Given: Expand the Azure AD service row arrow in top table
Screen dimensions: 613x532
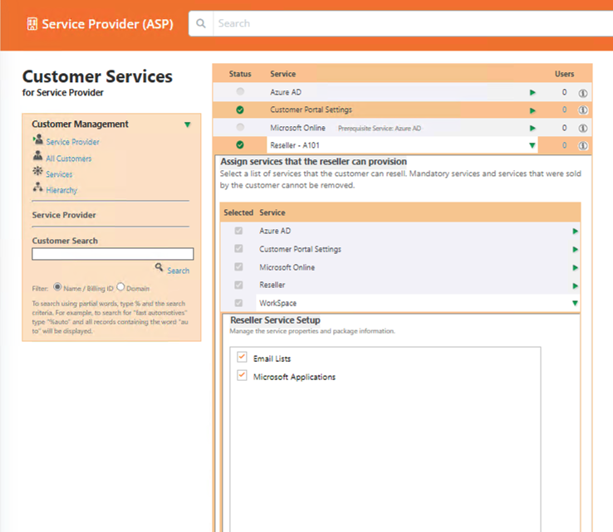Looking at the screenshot, I should click(532, 93).
